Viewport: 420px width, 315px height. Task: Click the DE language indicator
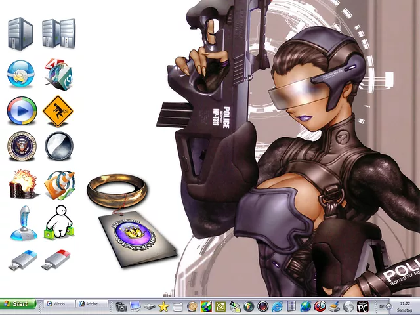382,306
